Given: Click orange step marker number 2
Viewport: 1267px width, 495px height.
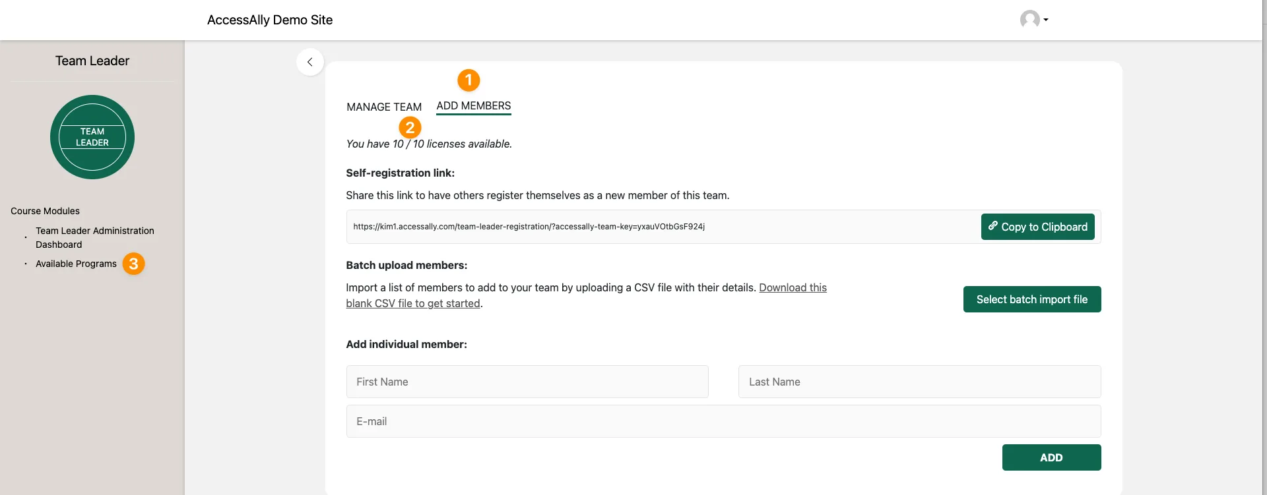Looking at the screenshot, I should click(x=410, y=127).
